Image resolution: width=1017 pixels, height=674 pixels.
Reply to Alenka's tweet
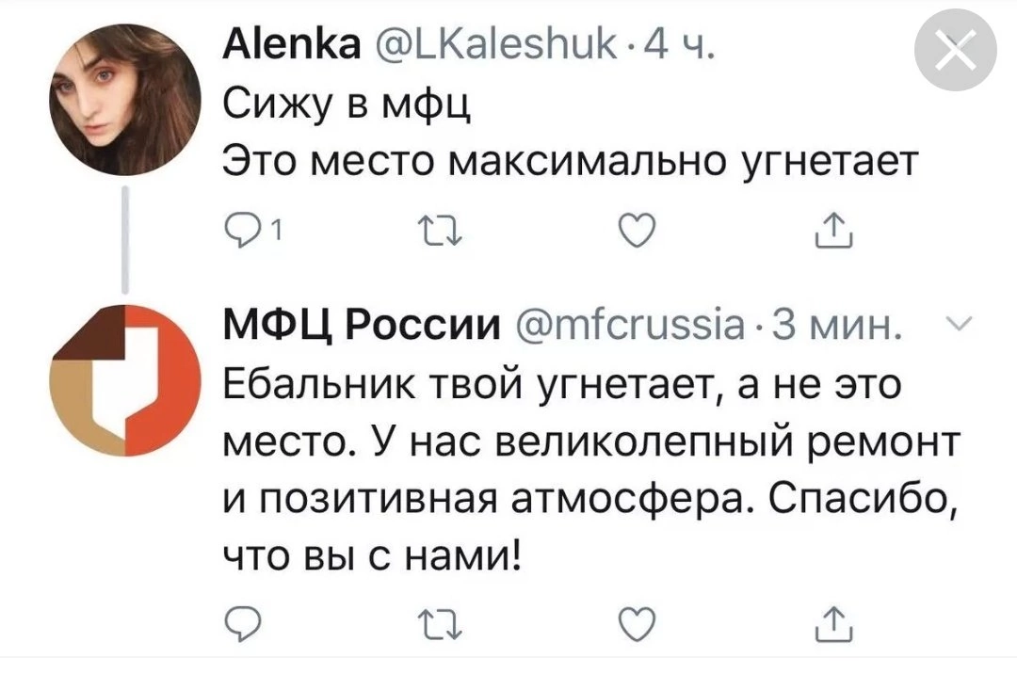click(x=239, y=229)
